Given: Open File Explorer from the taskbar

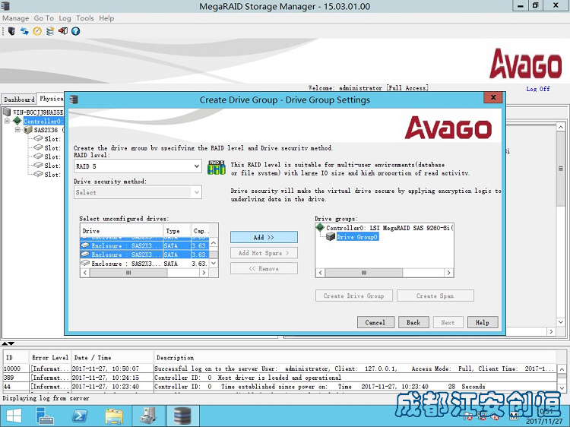Looking at the screenshot, I should [114, 416].
